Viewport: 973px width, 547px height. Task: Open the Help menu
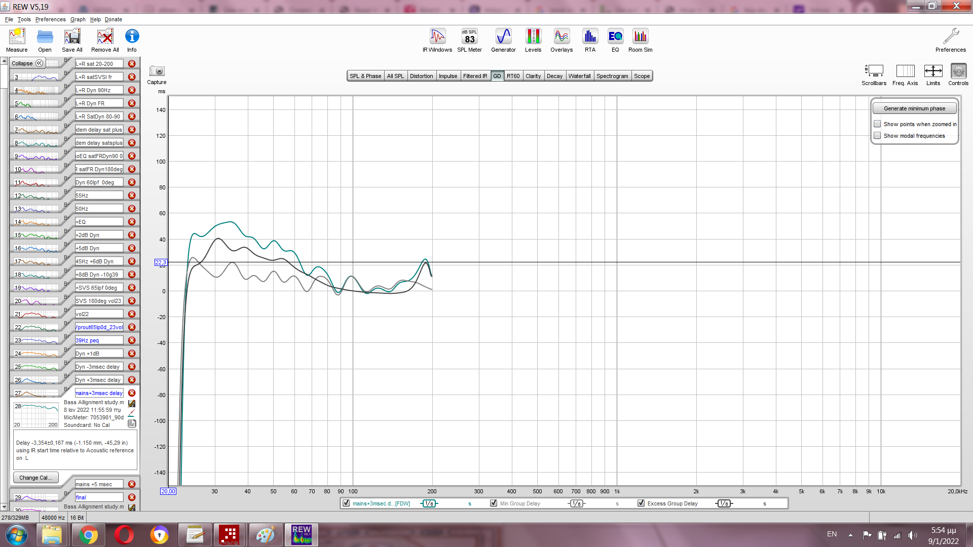(x=95, y=19)
